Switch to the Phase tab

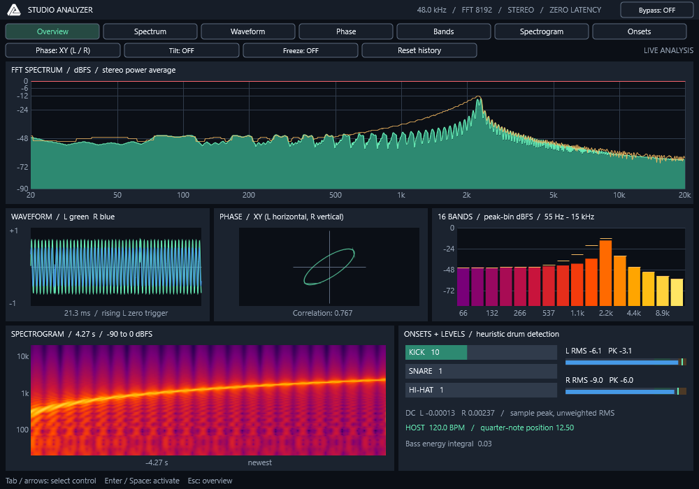point(346,31)
